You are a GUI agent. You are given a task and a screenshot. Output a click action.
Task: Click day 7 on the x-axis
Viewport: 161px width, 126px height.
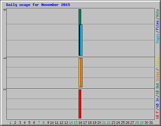[x=39, y=123]
